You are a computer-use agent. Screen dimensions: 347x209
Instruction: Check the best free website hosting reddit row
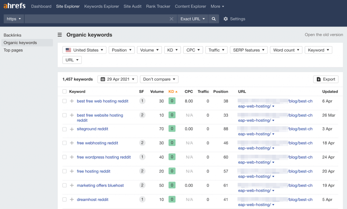(64, 115)
